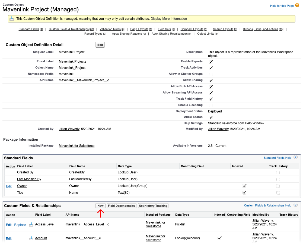Image resolution: width=303 pixels, height=249 pixels.
Task: Go to Object Limits [11] link
Action: [x=208, y=34]
